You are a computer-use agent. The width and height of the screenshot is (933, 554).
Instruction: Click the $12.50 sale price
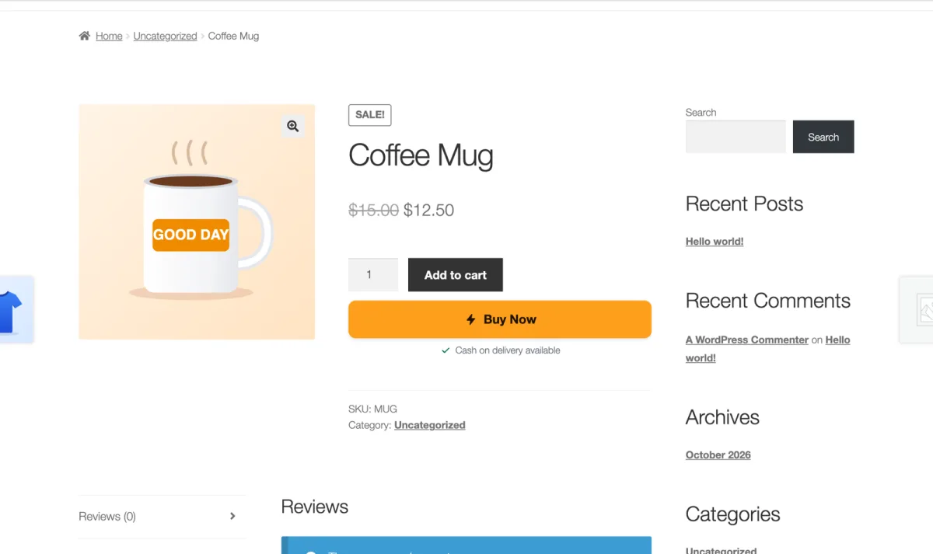(428, 210)
